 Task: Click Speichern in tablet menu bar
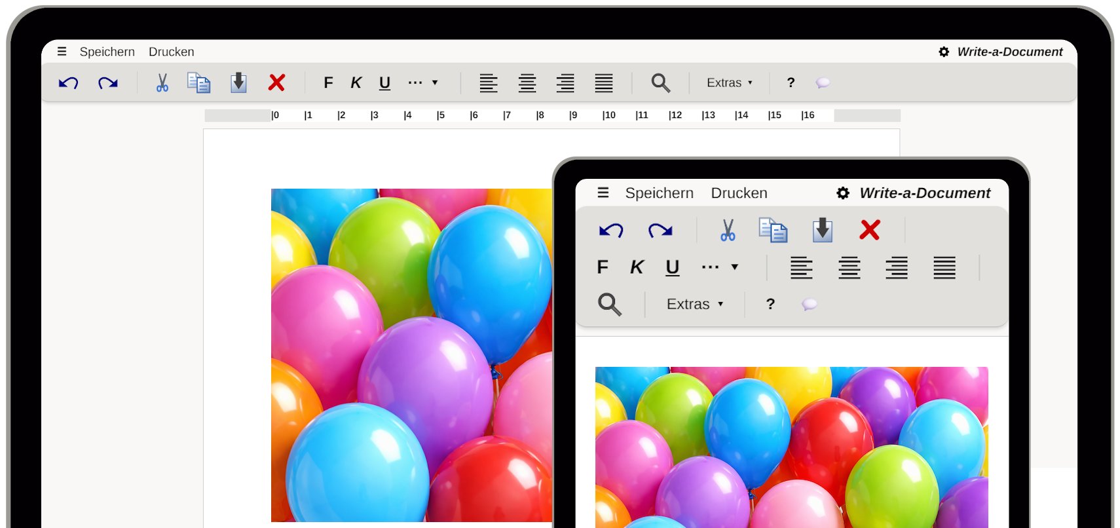point(660,193)
